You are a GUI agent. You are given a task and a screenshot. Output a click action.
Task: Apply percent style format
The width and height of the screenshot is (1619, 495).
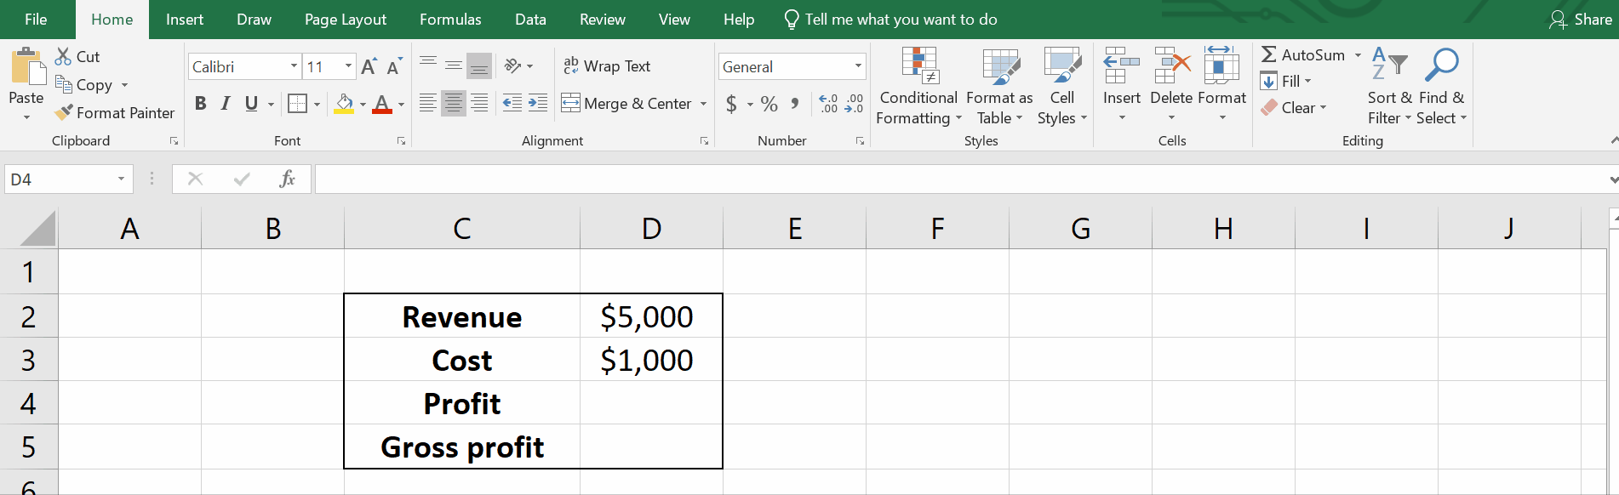pyautogui.click(x=769, y=104)
